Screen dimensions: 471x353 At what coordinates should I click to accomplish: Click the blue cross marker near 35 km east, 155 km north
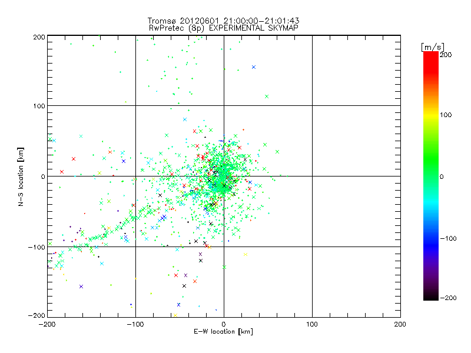click(x=254, y=67)
